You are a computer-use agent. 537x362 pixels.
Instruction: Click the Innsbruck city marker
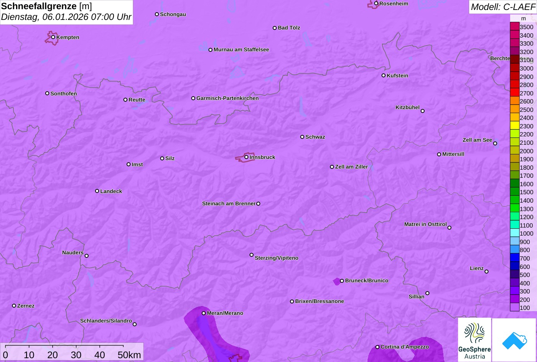tap(246, 157)
